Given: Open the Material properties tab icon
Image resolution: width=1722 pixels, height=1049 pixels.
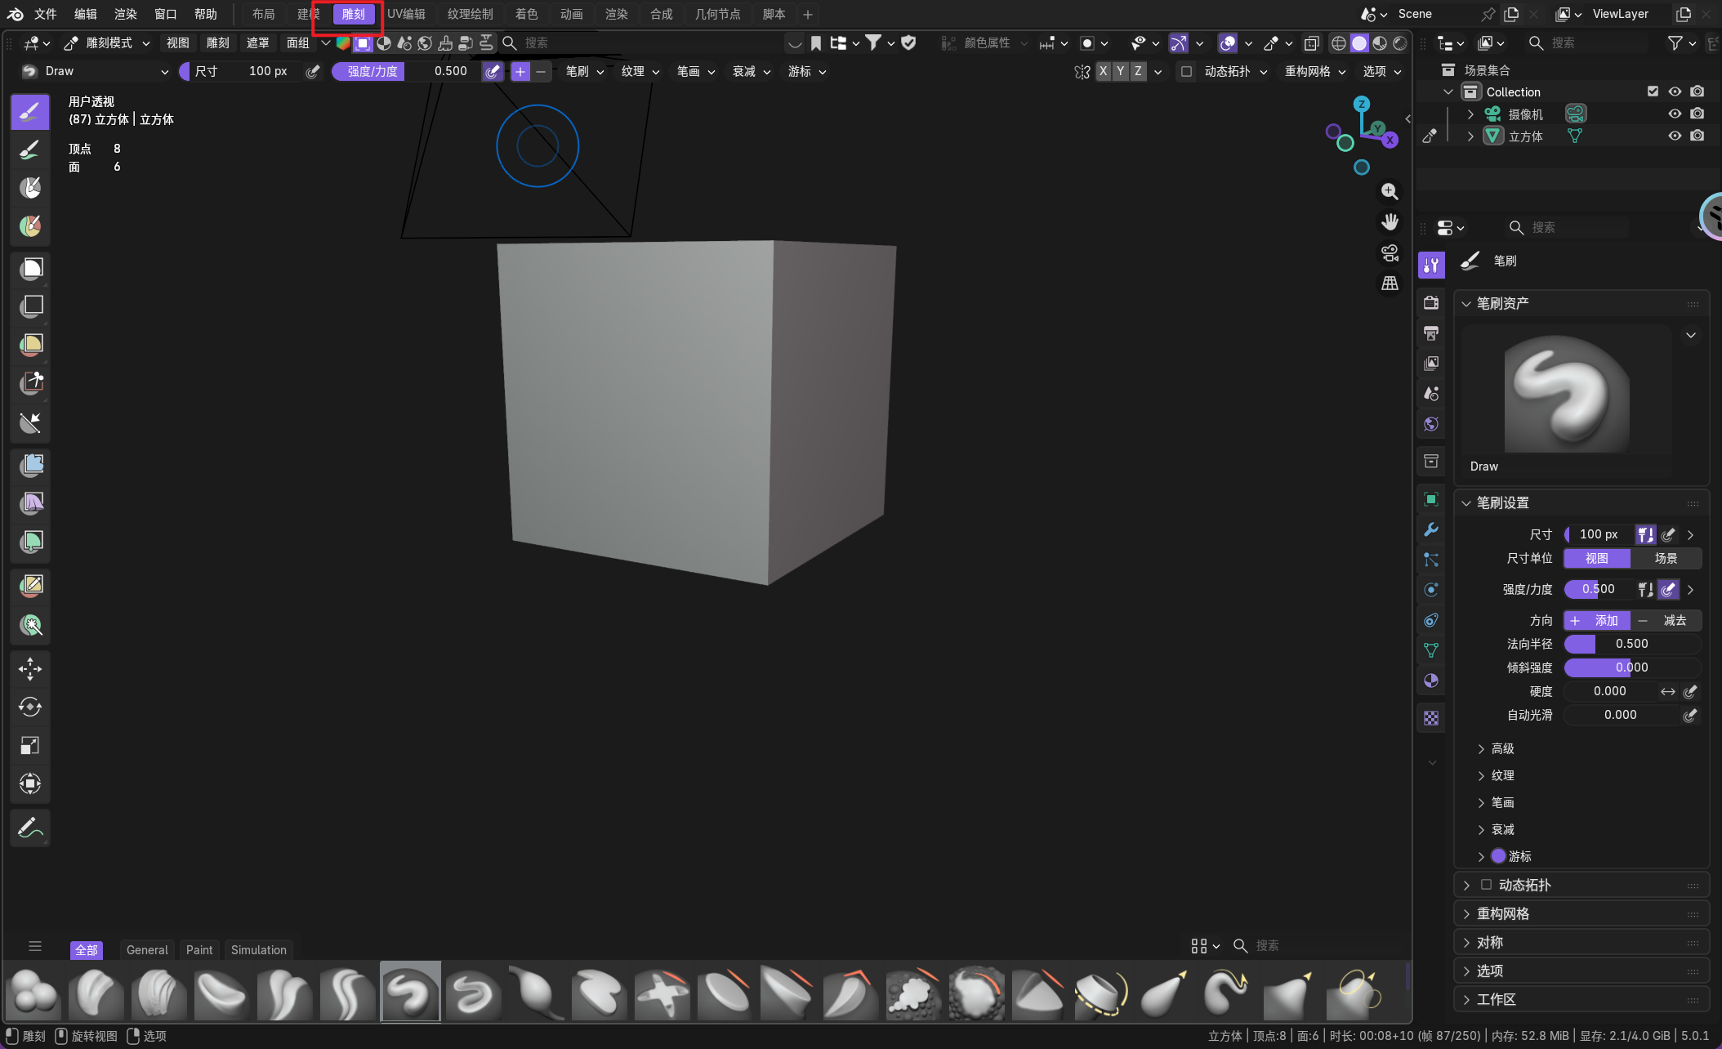Looking at the screenshot, I should click(1431, 681).
